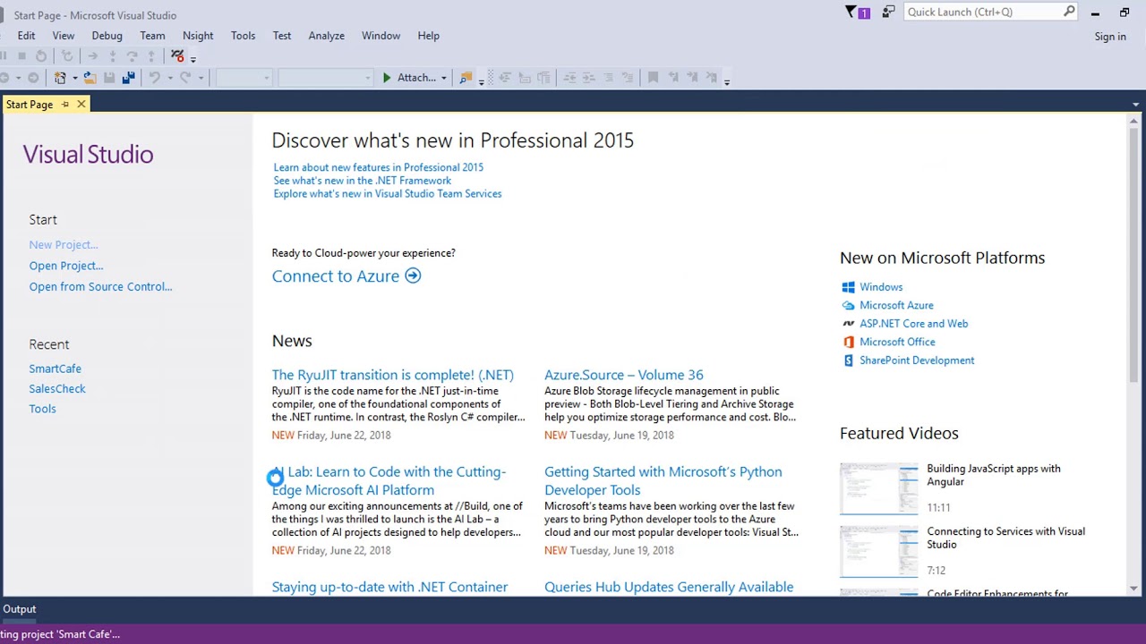This screenshot has height=644, width=1146.
Task: Open the Analyze menu
Action: tap(327, 36)
